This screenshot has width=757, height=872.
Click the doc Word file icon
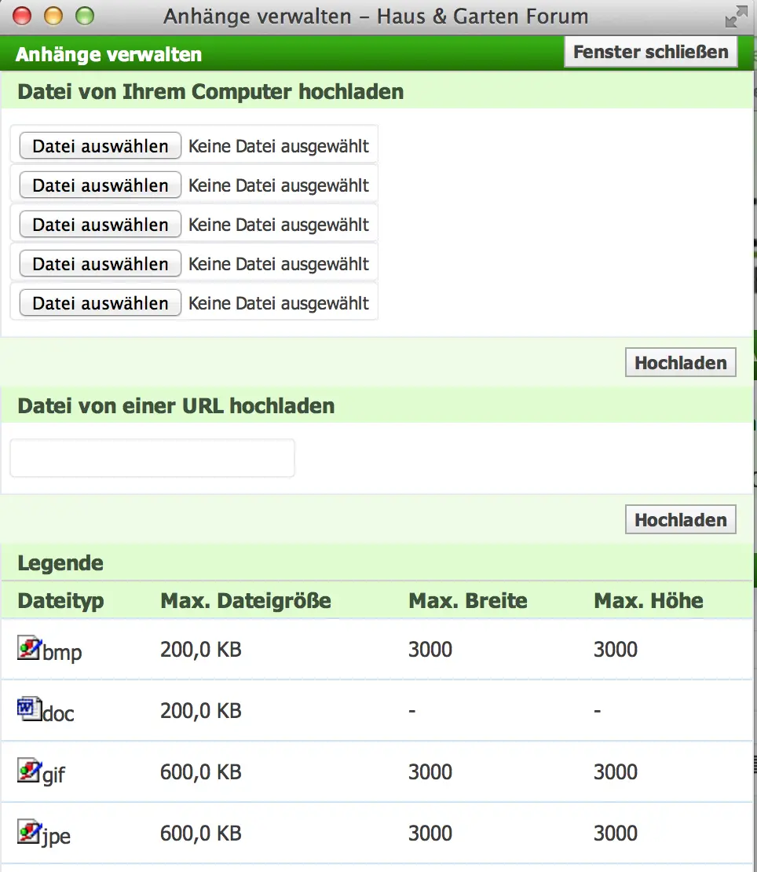29,709
